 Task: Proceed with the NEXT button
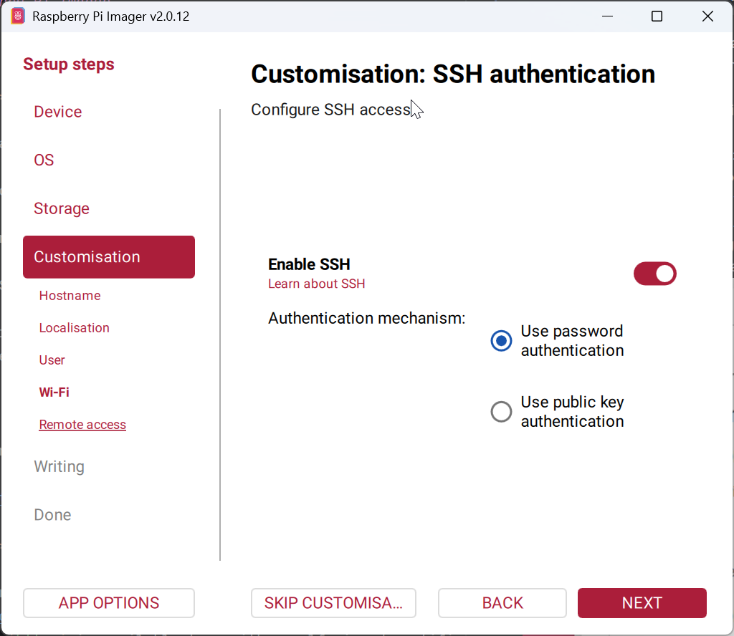click(x=642, y=603)
